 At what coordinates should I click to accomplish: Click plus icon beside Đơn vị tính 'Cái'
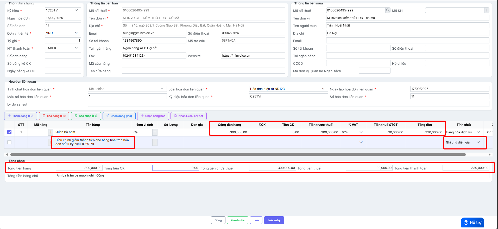pyautogui.click(x=155, y=132)
